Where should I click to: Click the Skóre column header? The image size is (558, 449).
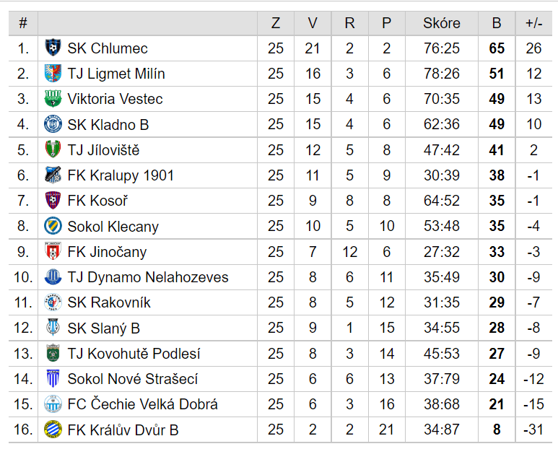click(442, 23)
